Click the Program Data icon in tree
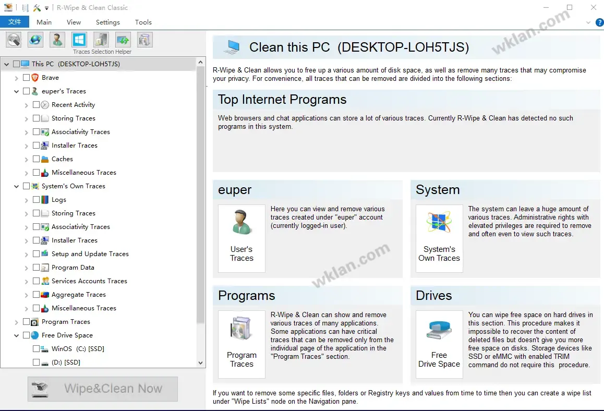 45,268
